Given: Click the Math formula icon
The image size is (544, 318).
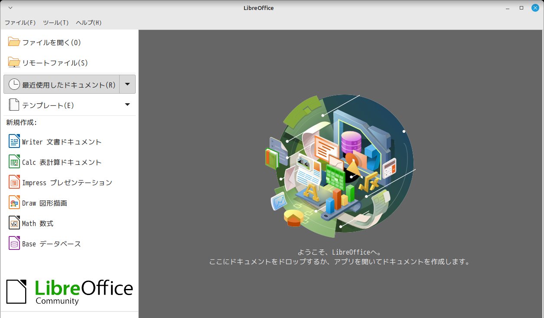Looking at the screenshot, I should tap(14, 223).
